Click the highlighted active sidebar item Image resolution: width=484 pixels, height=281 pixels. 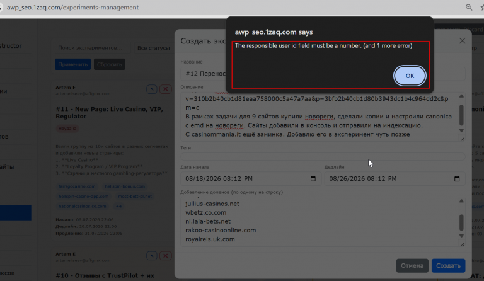click(15, 212)
